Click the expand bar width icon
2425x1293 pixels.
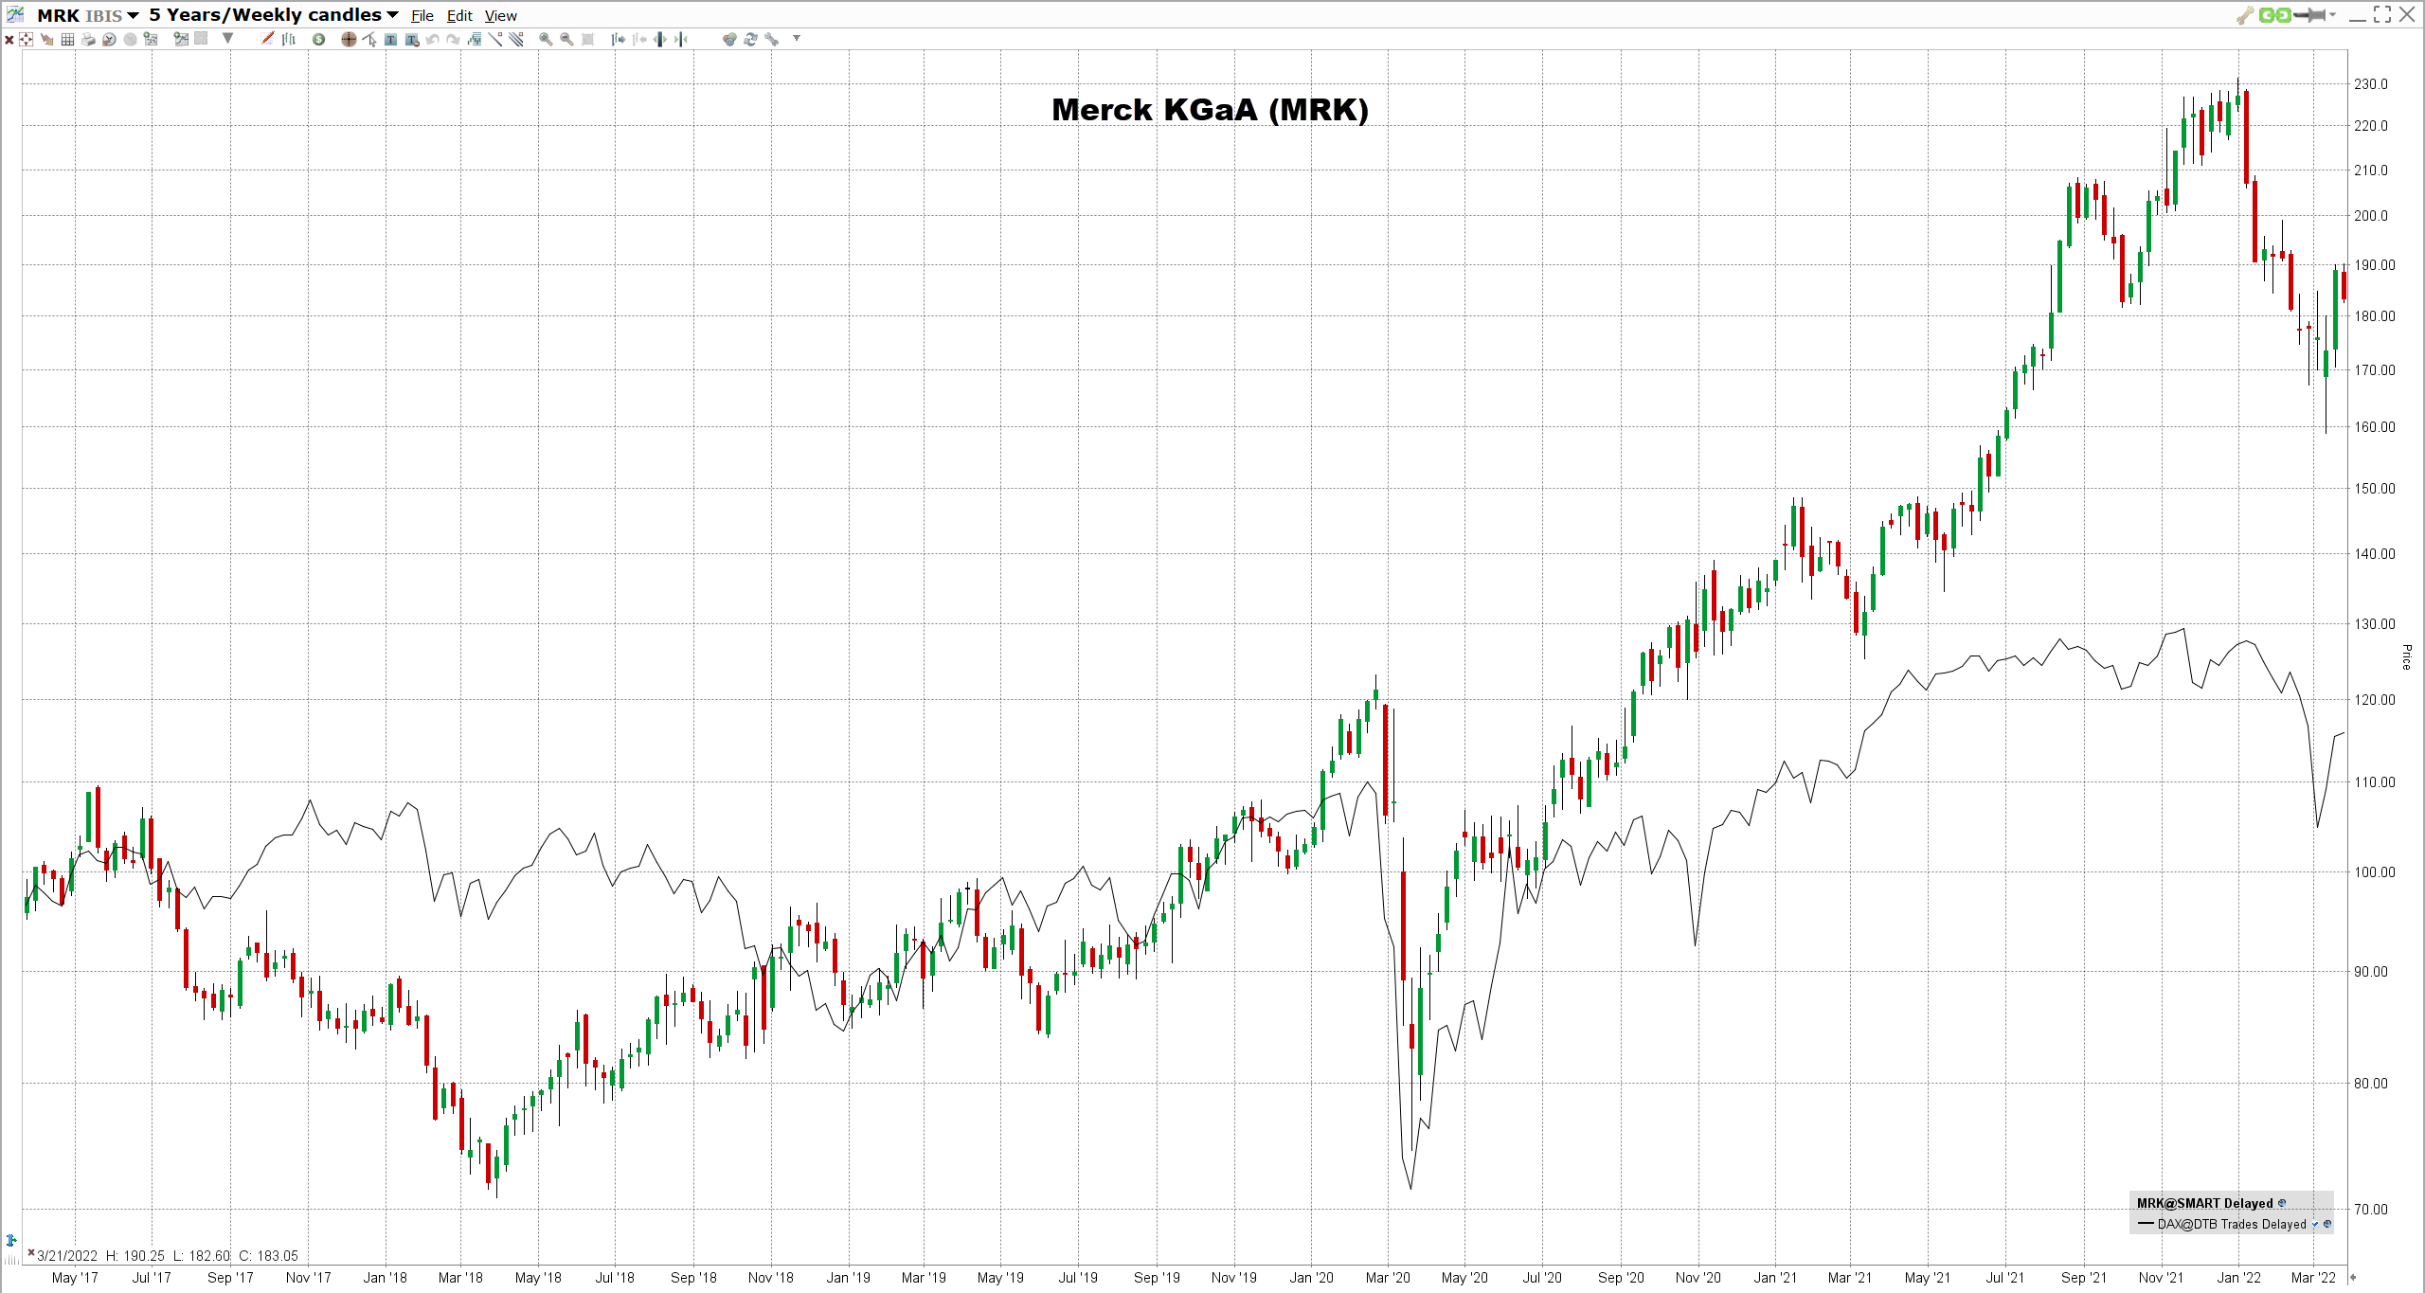(x=660, y=40)
